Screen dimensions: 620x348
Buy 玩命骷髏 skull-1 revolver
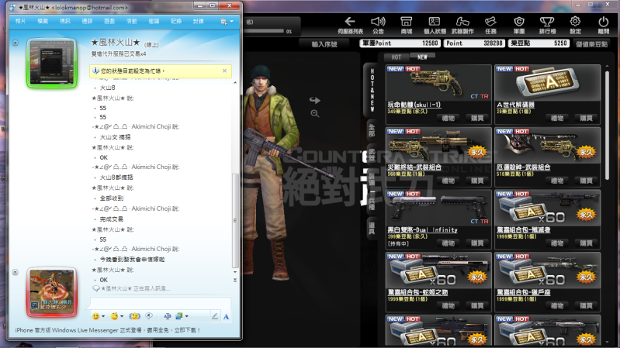(x=477, y=118)
